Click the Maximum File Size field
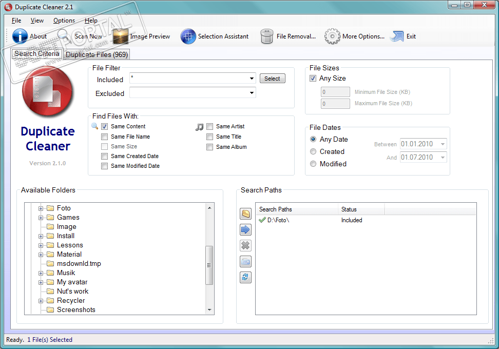 tap(335, 103)
